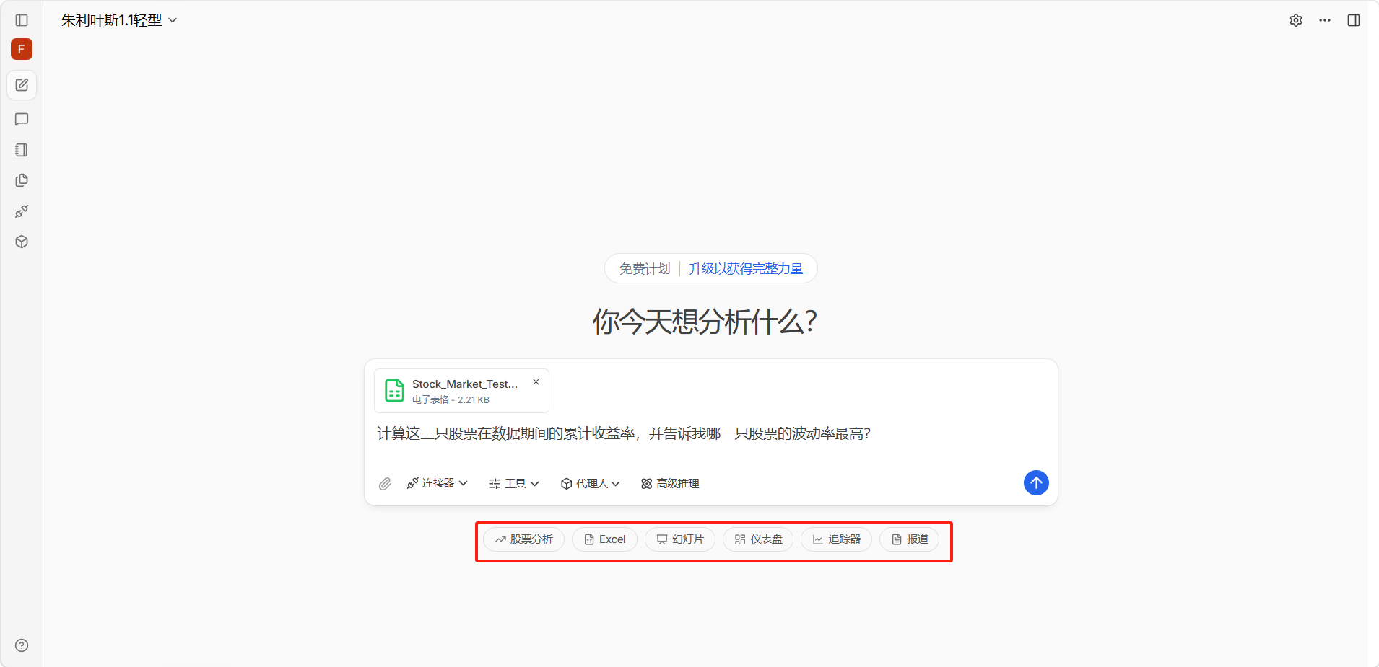Open the help question mark icon
1379x667 pixels.
[22, 645]
